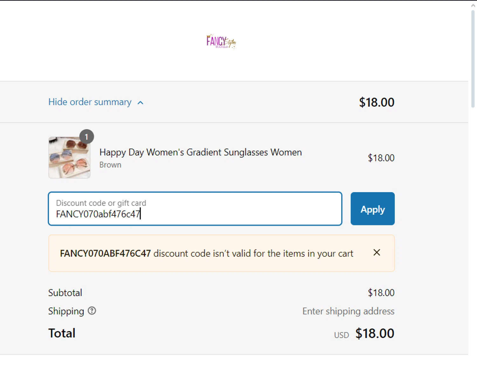This screenshot has width=477, height=377.
Task: Dismiss the invalid discount code message
Action: (377, 253)
